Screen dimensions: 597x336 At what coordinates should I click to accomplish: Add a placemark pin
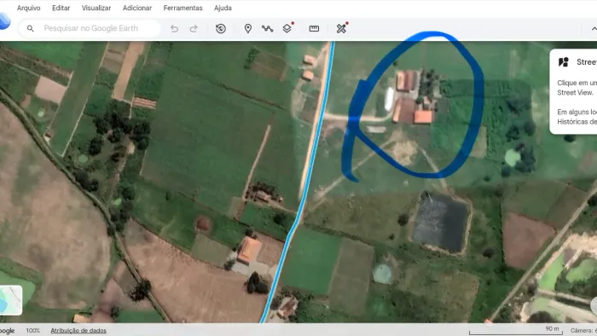[x=248, y=28]
